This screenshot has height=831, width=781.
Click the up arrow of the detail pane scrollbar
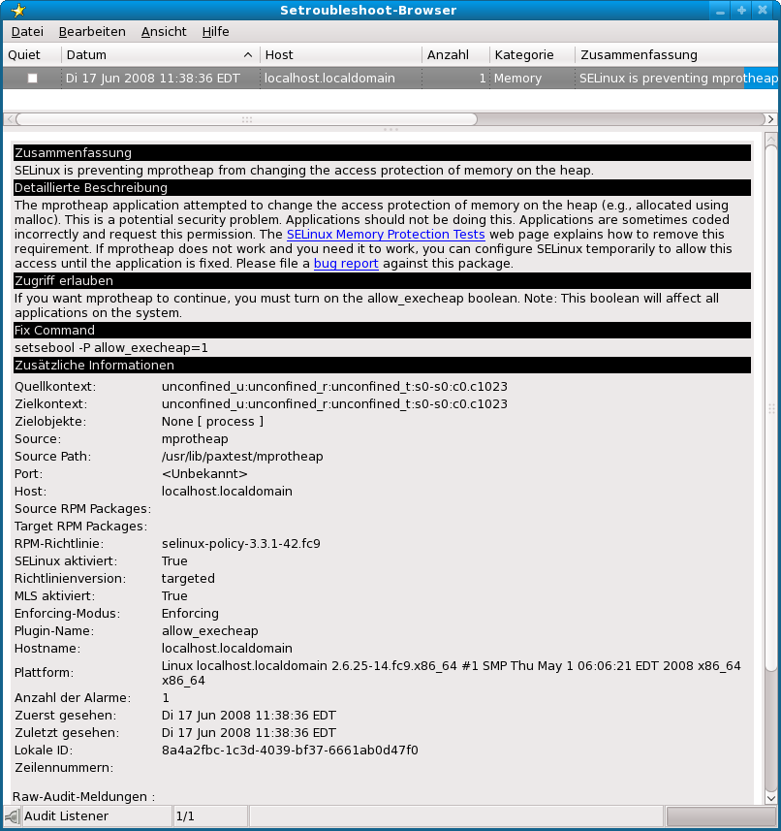pos(771,139)
